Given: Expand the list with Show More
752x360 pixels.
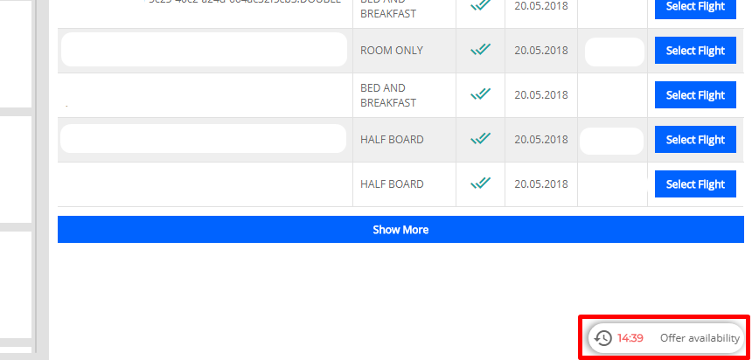Looking at the screenshot, I should [x=400, y=230].
